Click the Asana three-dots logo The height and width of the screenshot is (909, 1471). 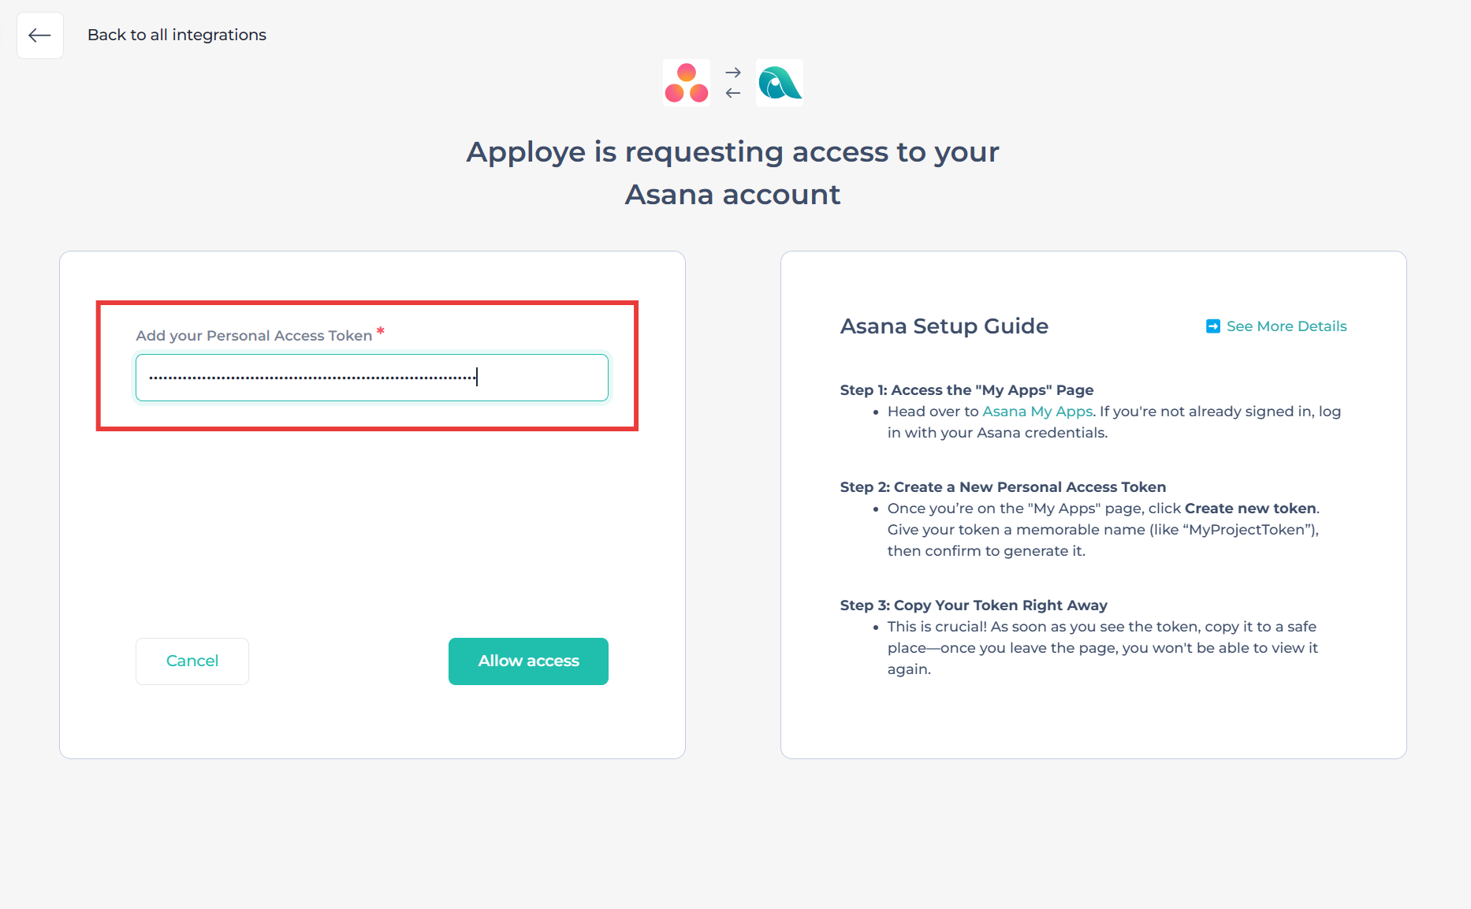[687, 83]
